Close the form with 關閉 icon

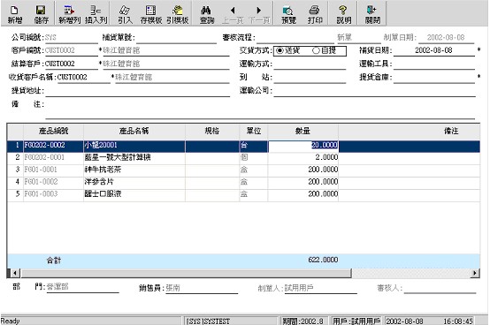tap(372, 14)
